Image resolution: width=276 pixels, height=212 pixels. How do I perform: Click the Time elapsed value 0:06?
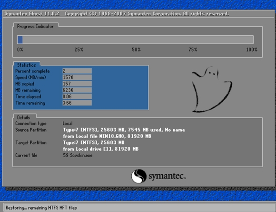click(77, 96)
